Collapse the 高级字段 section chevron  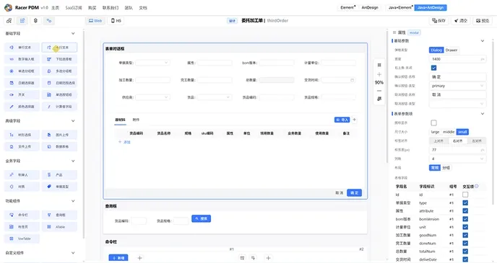coord(73,121)
